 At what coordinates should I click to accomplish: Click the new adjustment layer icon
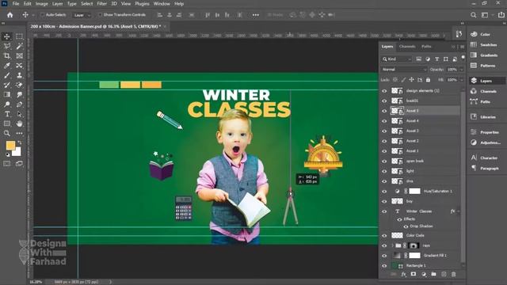click(x=424, y=274)
